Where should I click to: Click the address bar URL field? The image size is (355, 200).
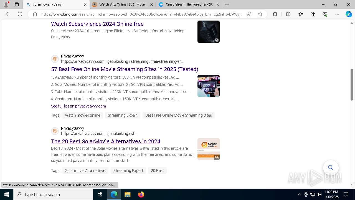click(x=141, y=14)
